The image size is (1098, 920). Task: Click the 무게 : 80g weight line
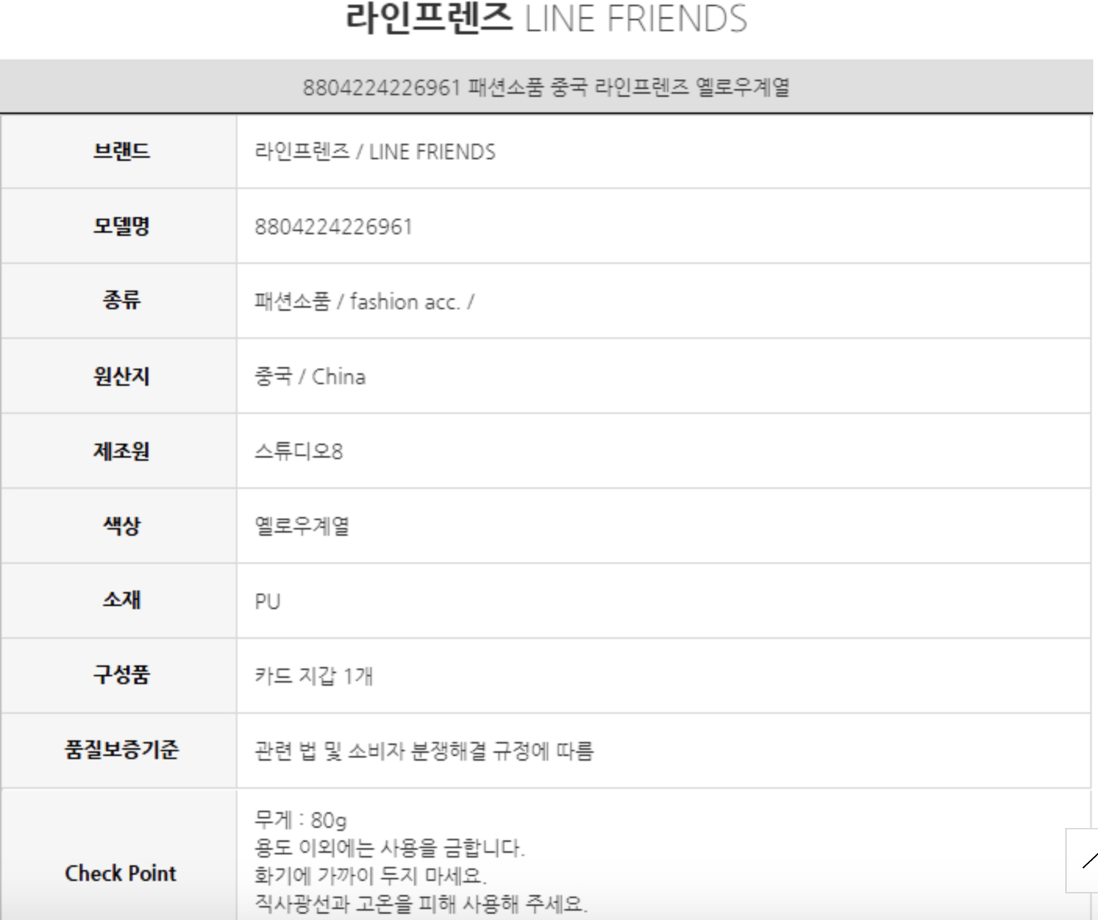coord(301,820)
